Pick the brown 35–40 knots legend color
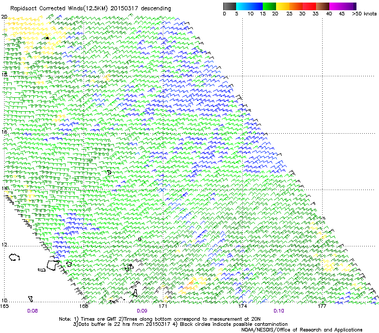The width and height of the screenshot is (379, 333). pos(323,6)
